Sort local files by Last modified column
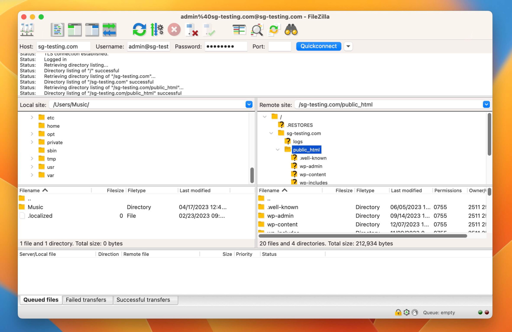The height and width of the screenshot is (332, 512). [204, 190]
